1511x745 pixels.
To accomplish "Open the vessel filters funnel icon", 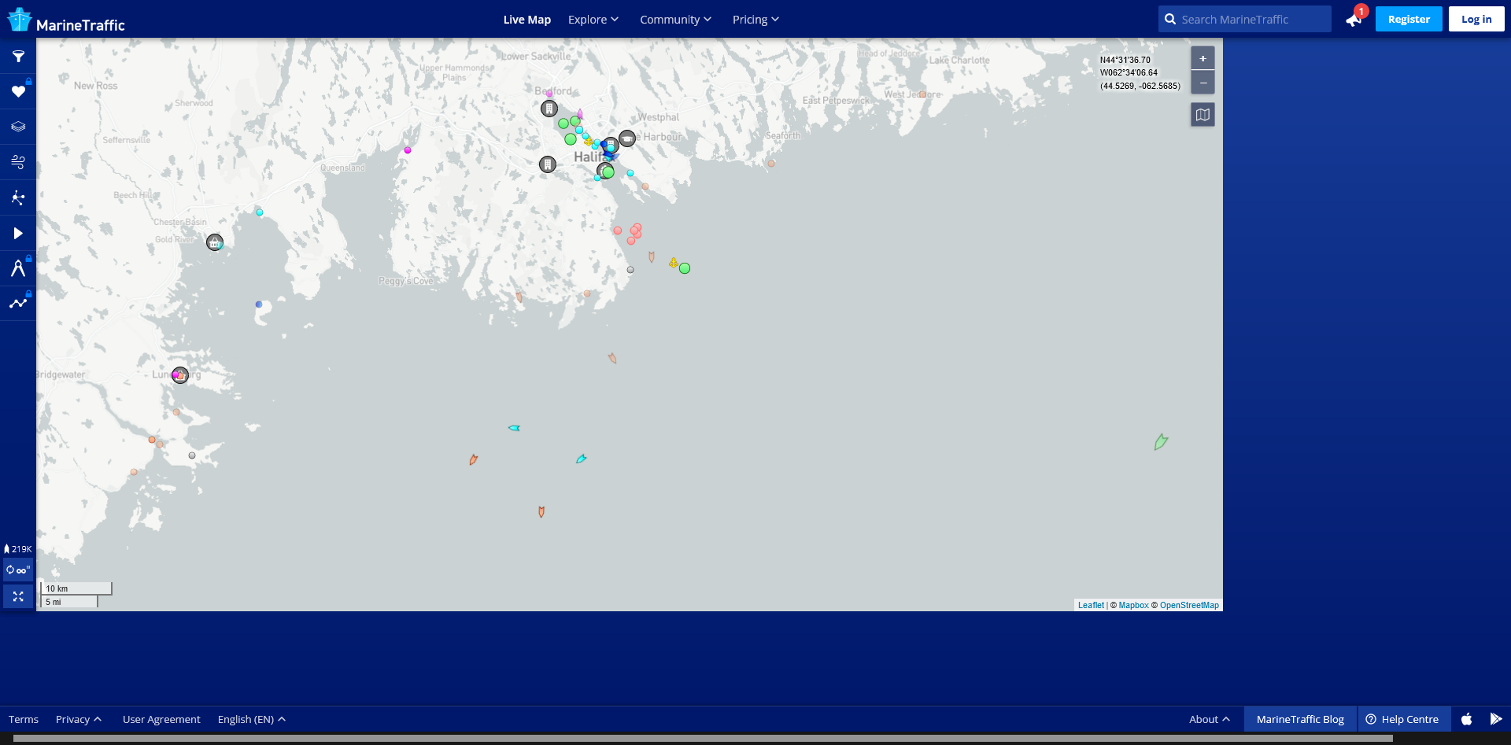I will [18, 57].
